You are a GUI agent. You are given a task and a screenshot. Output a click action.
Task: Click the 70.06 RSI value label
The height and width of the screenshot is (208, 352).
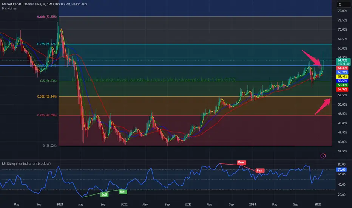[341, 169]
